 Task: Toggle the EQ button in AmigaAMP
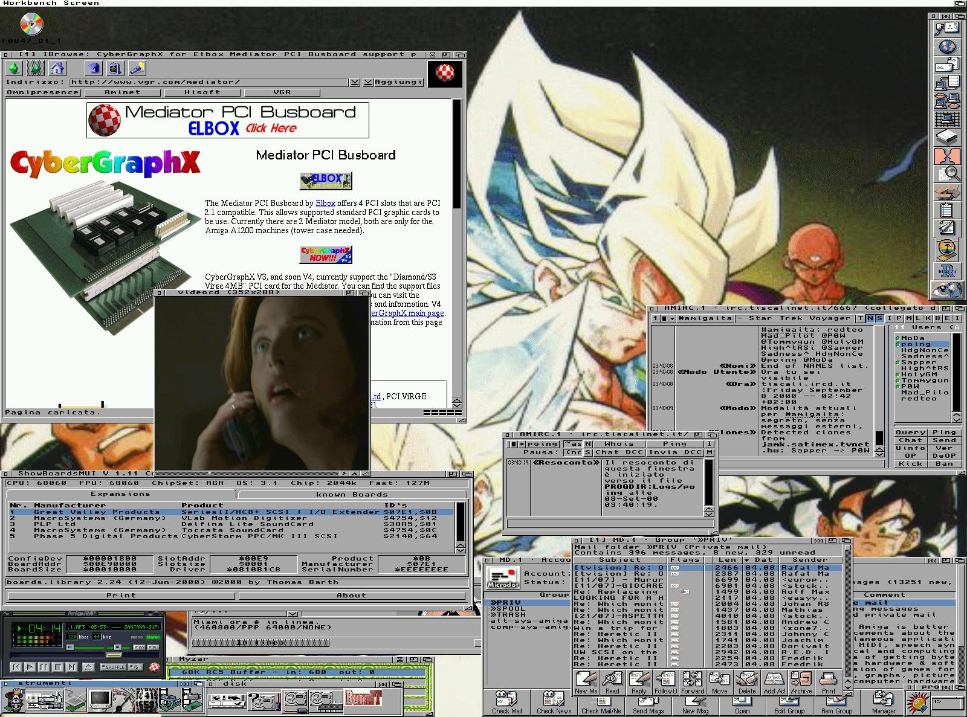[x=139, y=648]
